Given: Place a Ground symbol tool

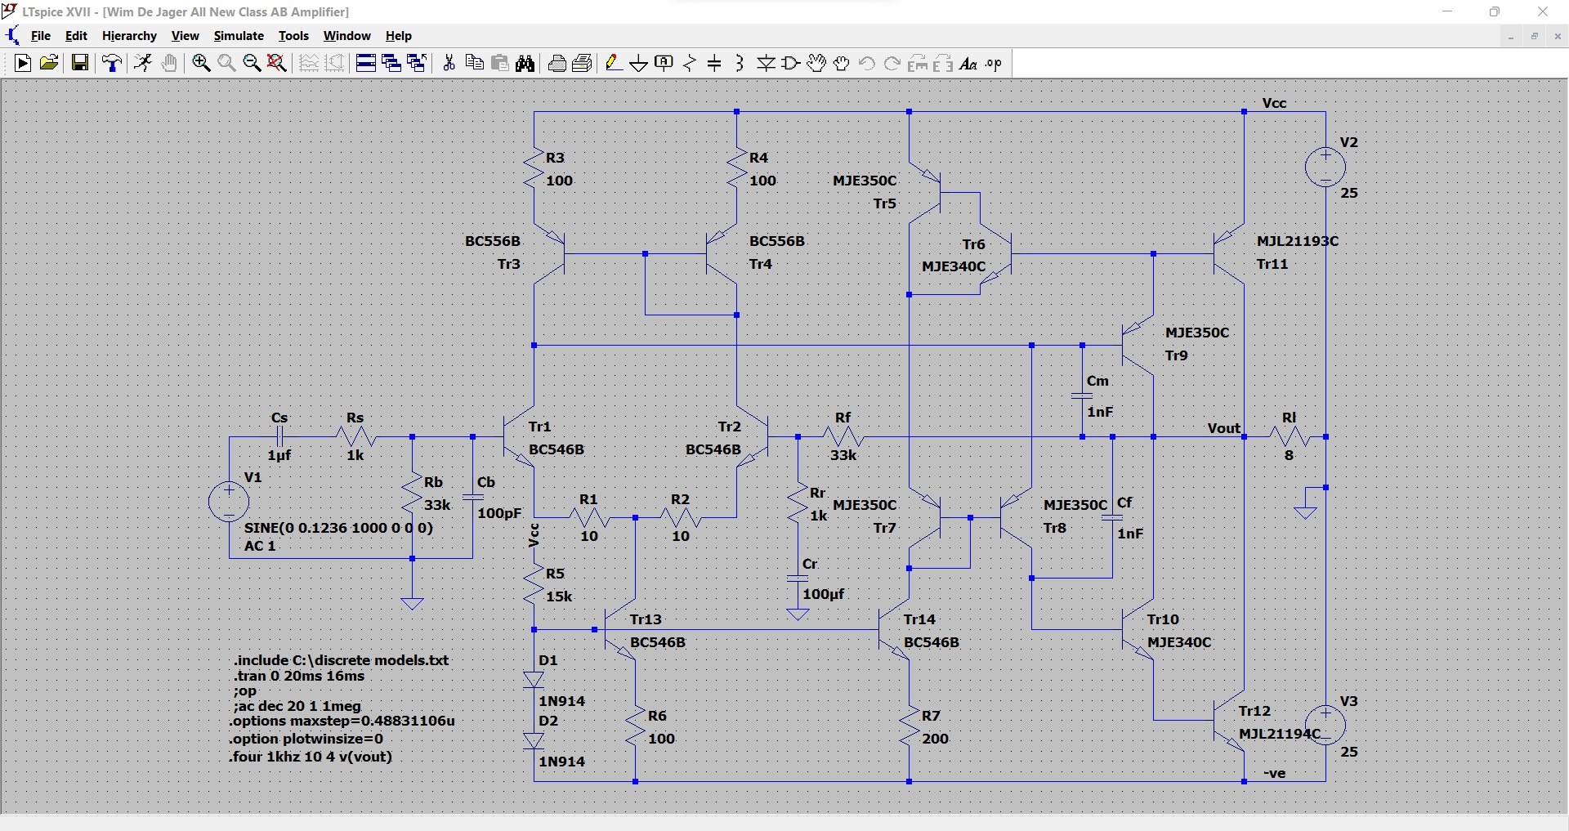Looking at the screenshot, I should pos(639,64).
